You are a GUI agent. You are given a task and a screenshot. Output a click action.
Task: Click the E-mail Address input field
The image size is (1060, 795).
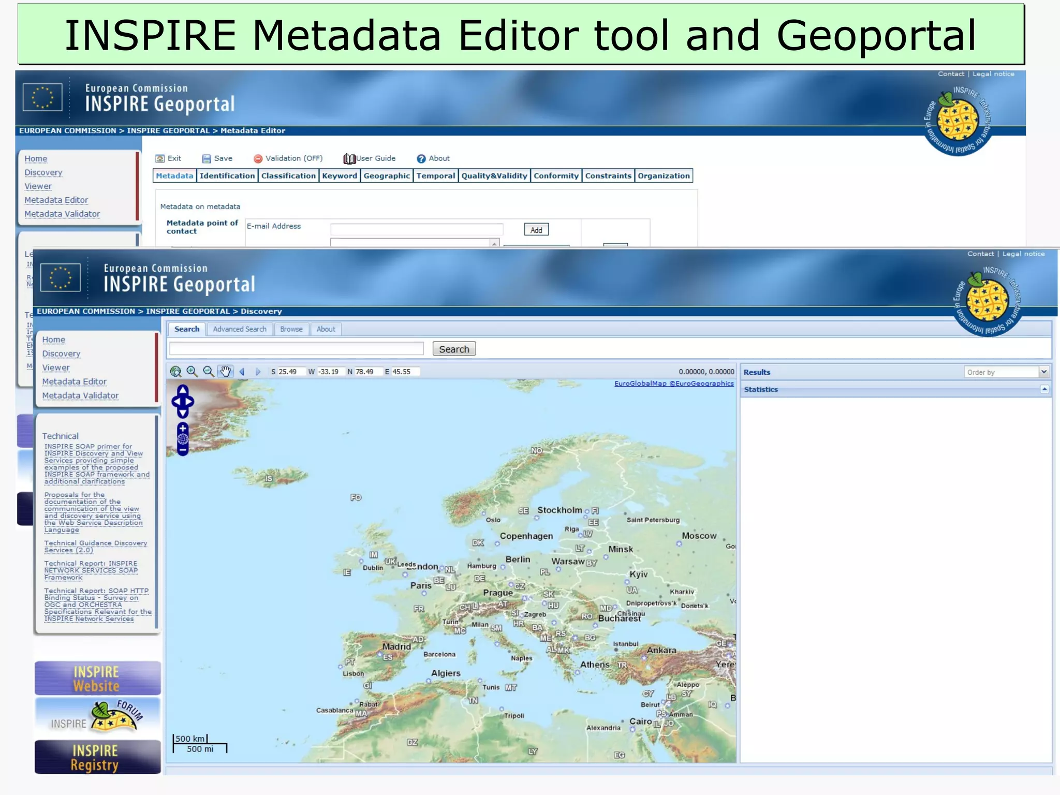pos(417,229)
